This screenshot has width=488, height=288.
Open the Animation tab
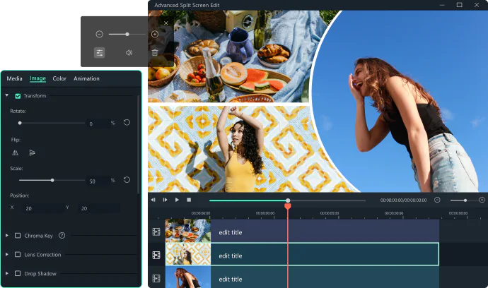86,78
